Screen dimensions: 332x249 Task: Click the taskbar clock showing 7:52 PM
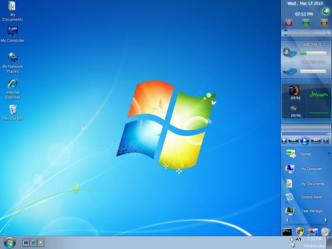(314, 239)
